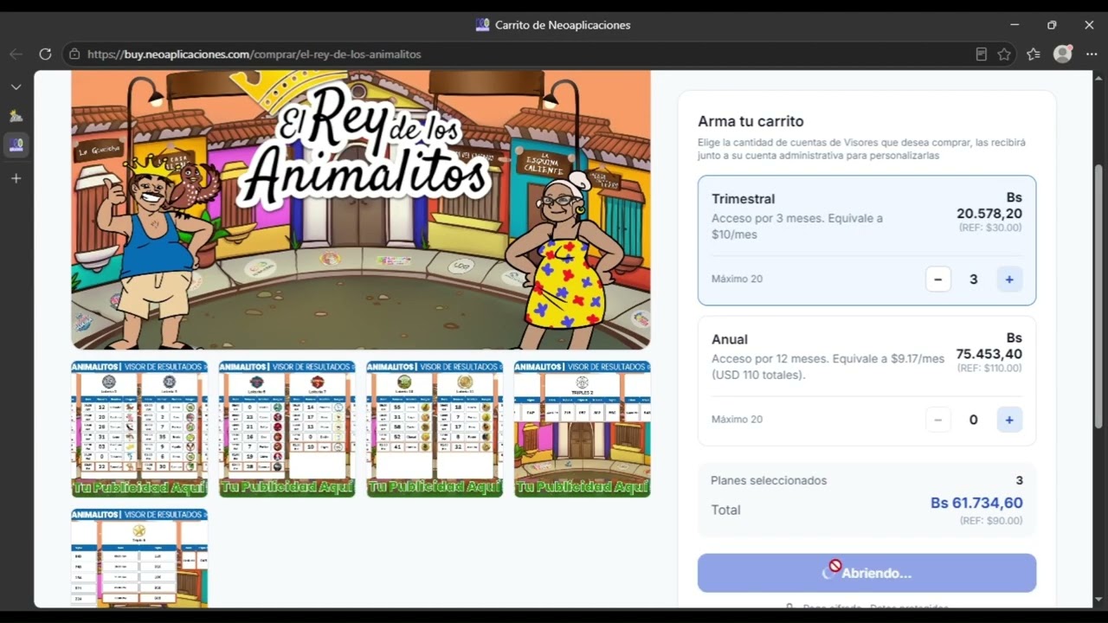This screenshot has height=623, width=1108.
Task: Bookmark this page with the star icon
Action: (1004, 54)
